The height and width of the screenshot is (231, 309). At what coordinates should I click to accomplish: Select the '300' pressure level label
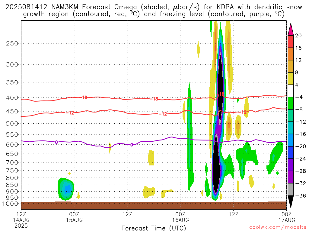[x=12, y=64]
